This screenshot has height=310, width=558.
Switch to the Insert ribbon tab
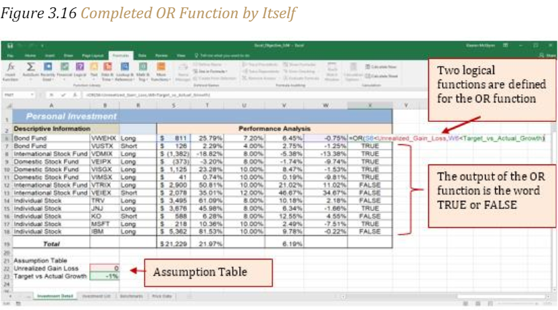49,55
